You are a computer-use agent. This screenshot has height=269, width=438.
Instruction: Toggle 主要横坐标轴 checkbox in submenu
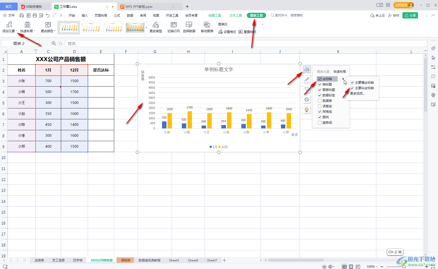(x=352, y=82)
